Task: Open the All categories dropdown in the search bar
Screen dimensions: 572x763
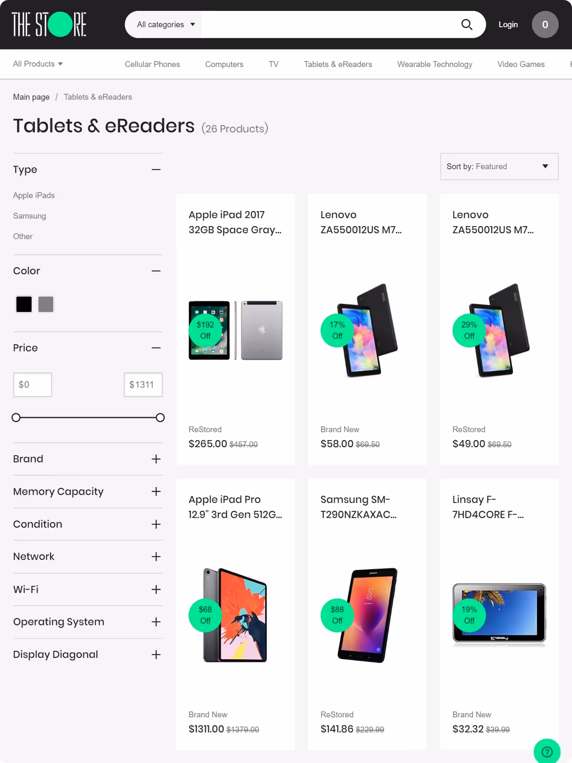Action: click(x=166, y=25)
